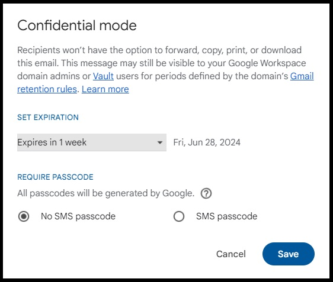Click the SET EXPIRATION section heading
333x282 pixels.
click(x=48, y=118)
